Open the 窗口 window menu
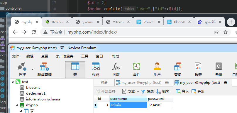 (x=99, y=56)
